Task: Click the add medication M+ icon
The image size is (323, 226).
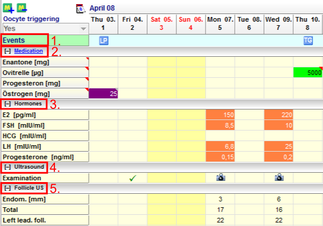Action: 8,8
